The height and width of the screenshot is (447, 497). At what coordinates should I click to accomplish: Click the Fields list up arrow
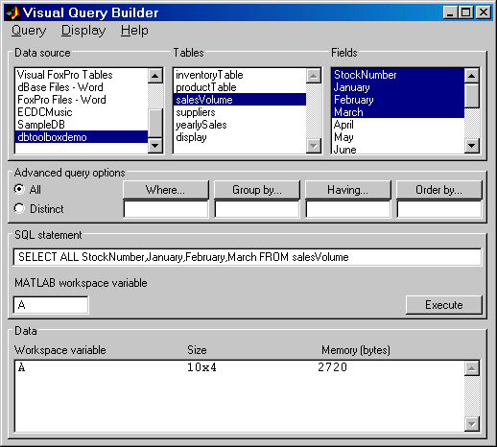[471, 76]
